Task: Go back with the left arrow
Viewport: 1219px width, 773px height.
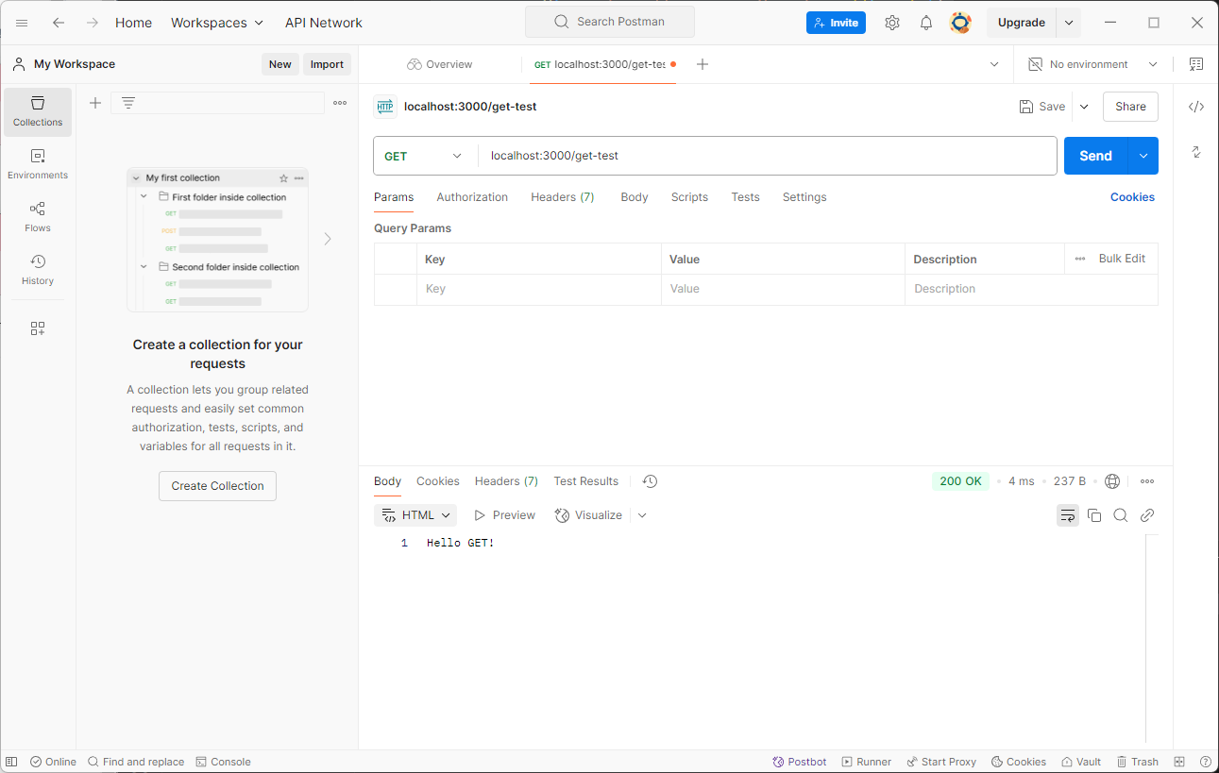Action: point(59,23)
